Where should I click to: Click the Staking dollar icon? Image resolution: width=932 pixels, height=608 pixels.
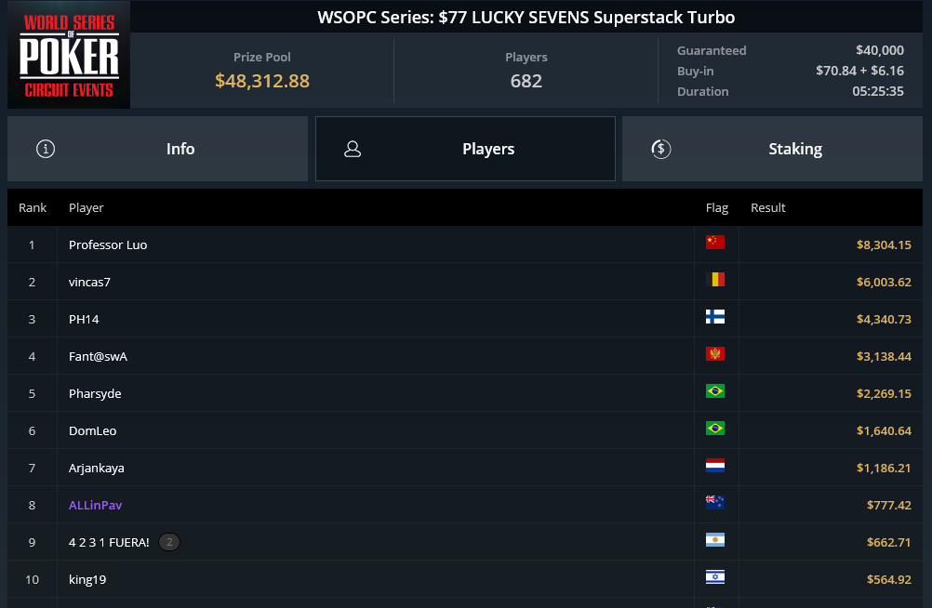pos(661,149)
